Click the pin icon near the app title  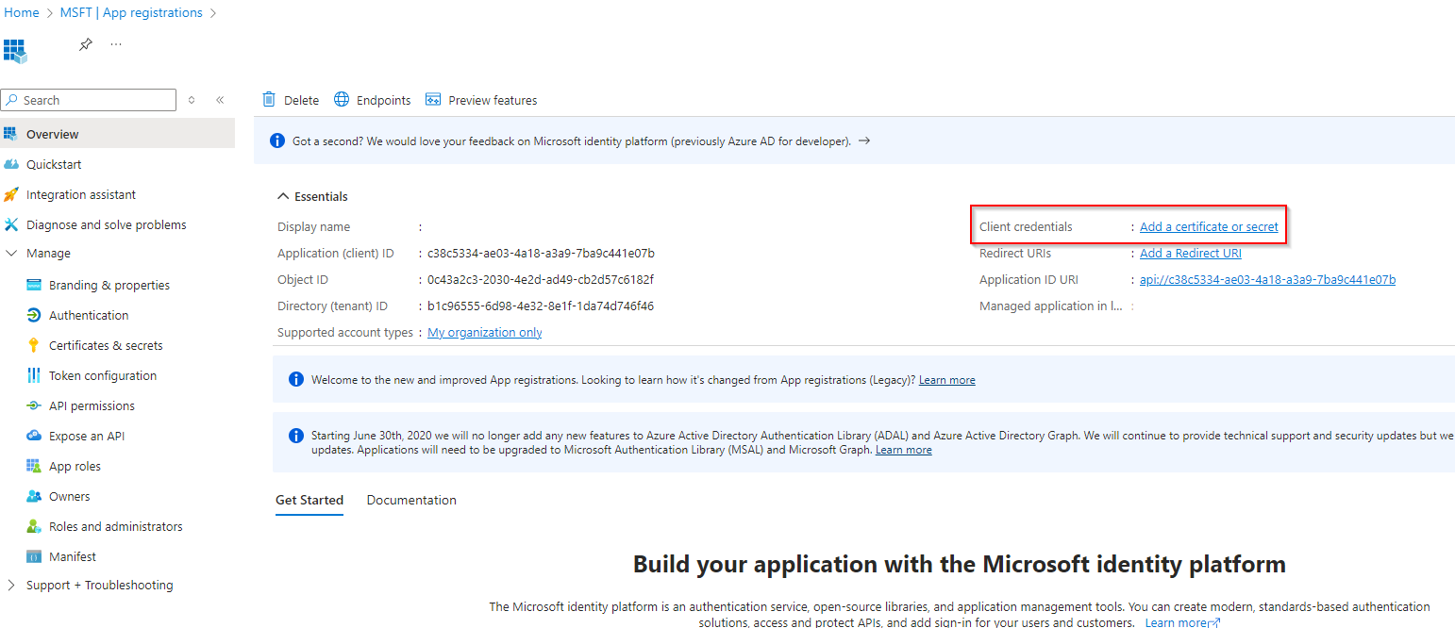85,44
